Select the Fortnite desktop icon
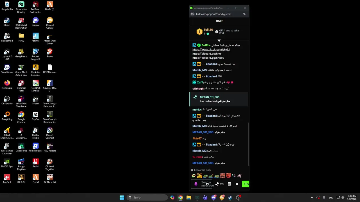 tap(35, 37)
